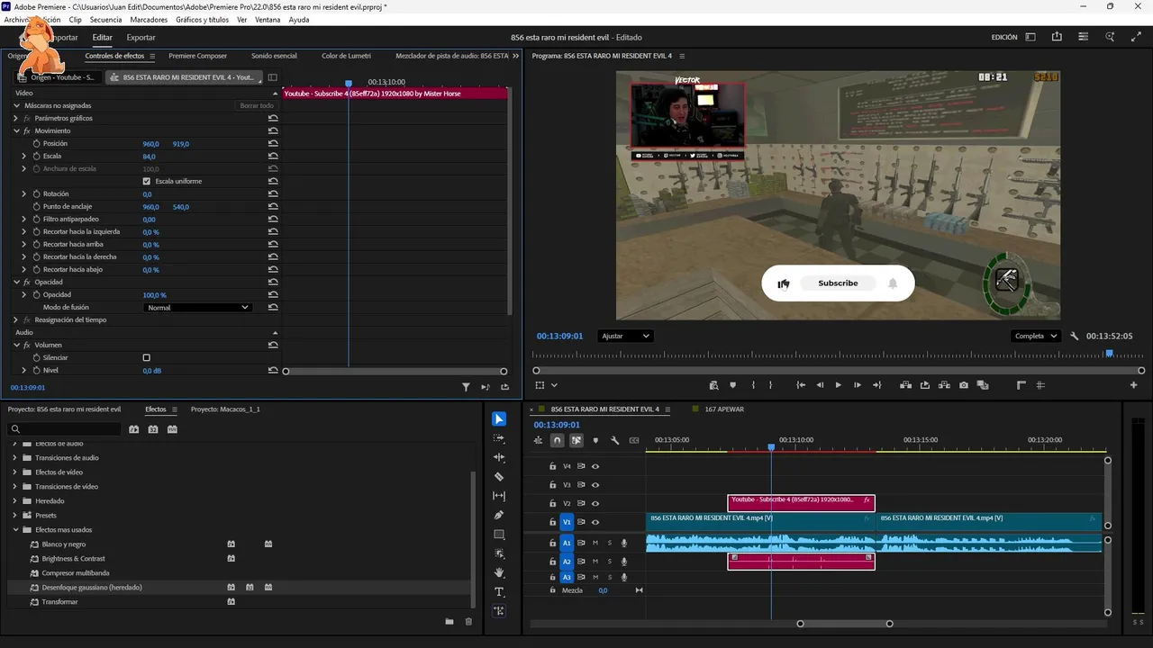Viewport: 1153px width, 648px height.
Task: Select the Track Select Forward tool
Action: click(x=499, y=438)
